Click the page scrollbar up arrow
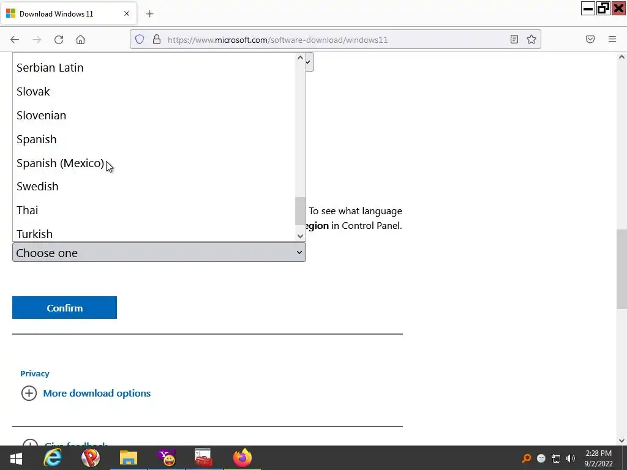 click(x=621, y=57)
